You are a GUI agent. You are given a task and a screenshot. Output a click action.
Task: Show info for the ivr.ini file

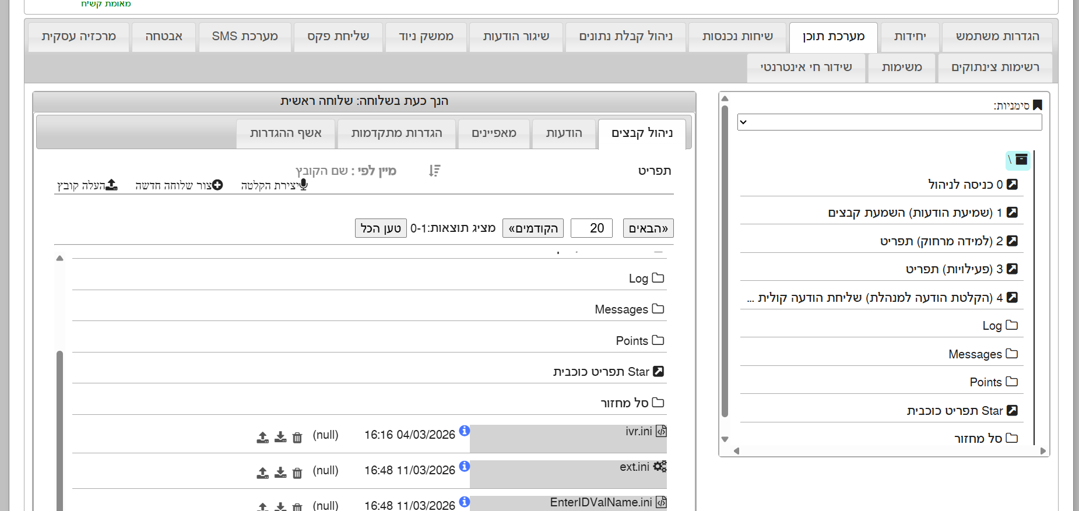(x=465, y=431)
